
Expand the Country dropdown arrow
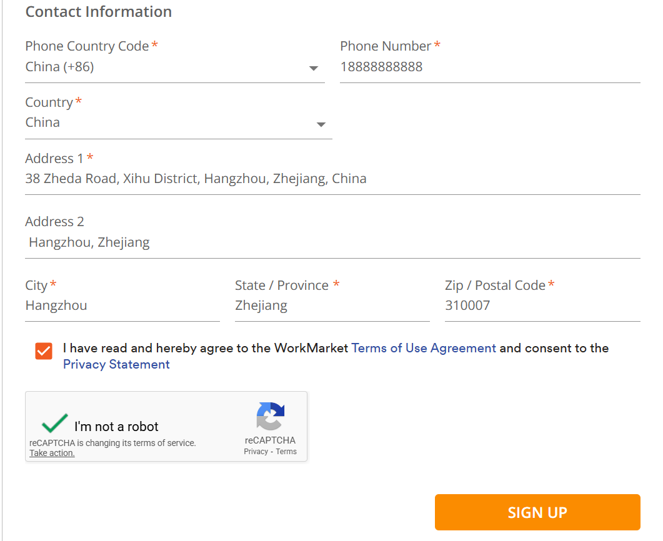point(321,124)
